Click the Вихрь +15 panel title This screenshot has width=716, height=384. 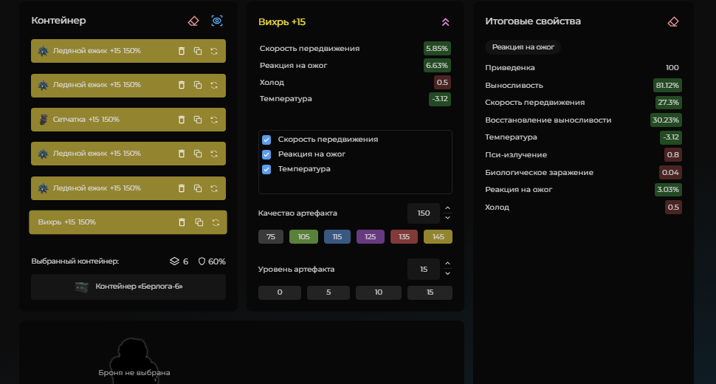click(282, 22)
